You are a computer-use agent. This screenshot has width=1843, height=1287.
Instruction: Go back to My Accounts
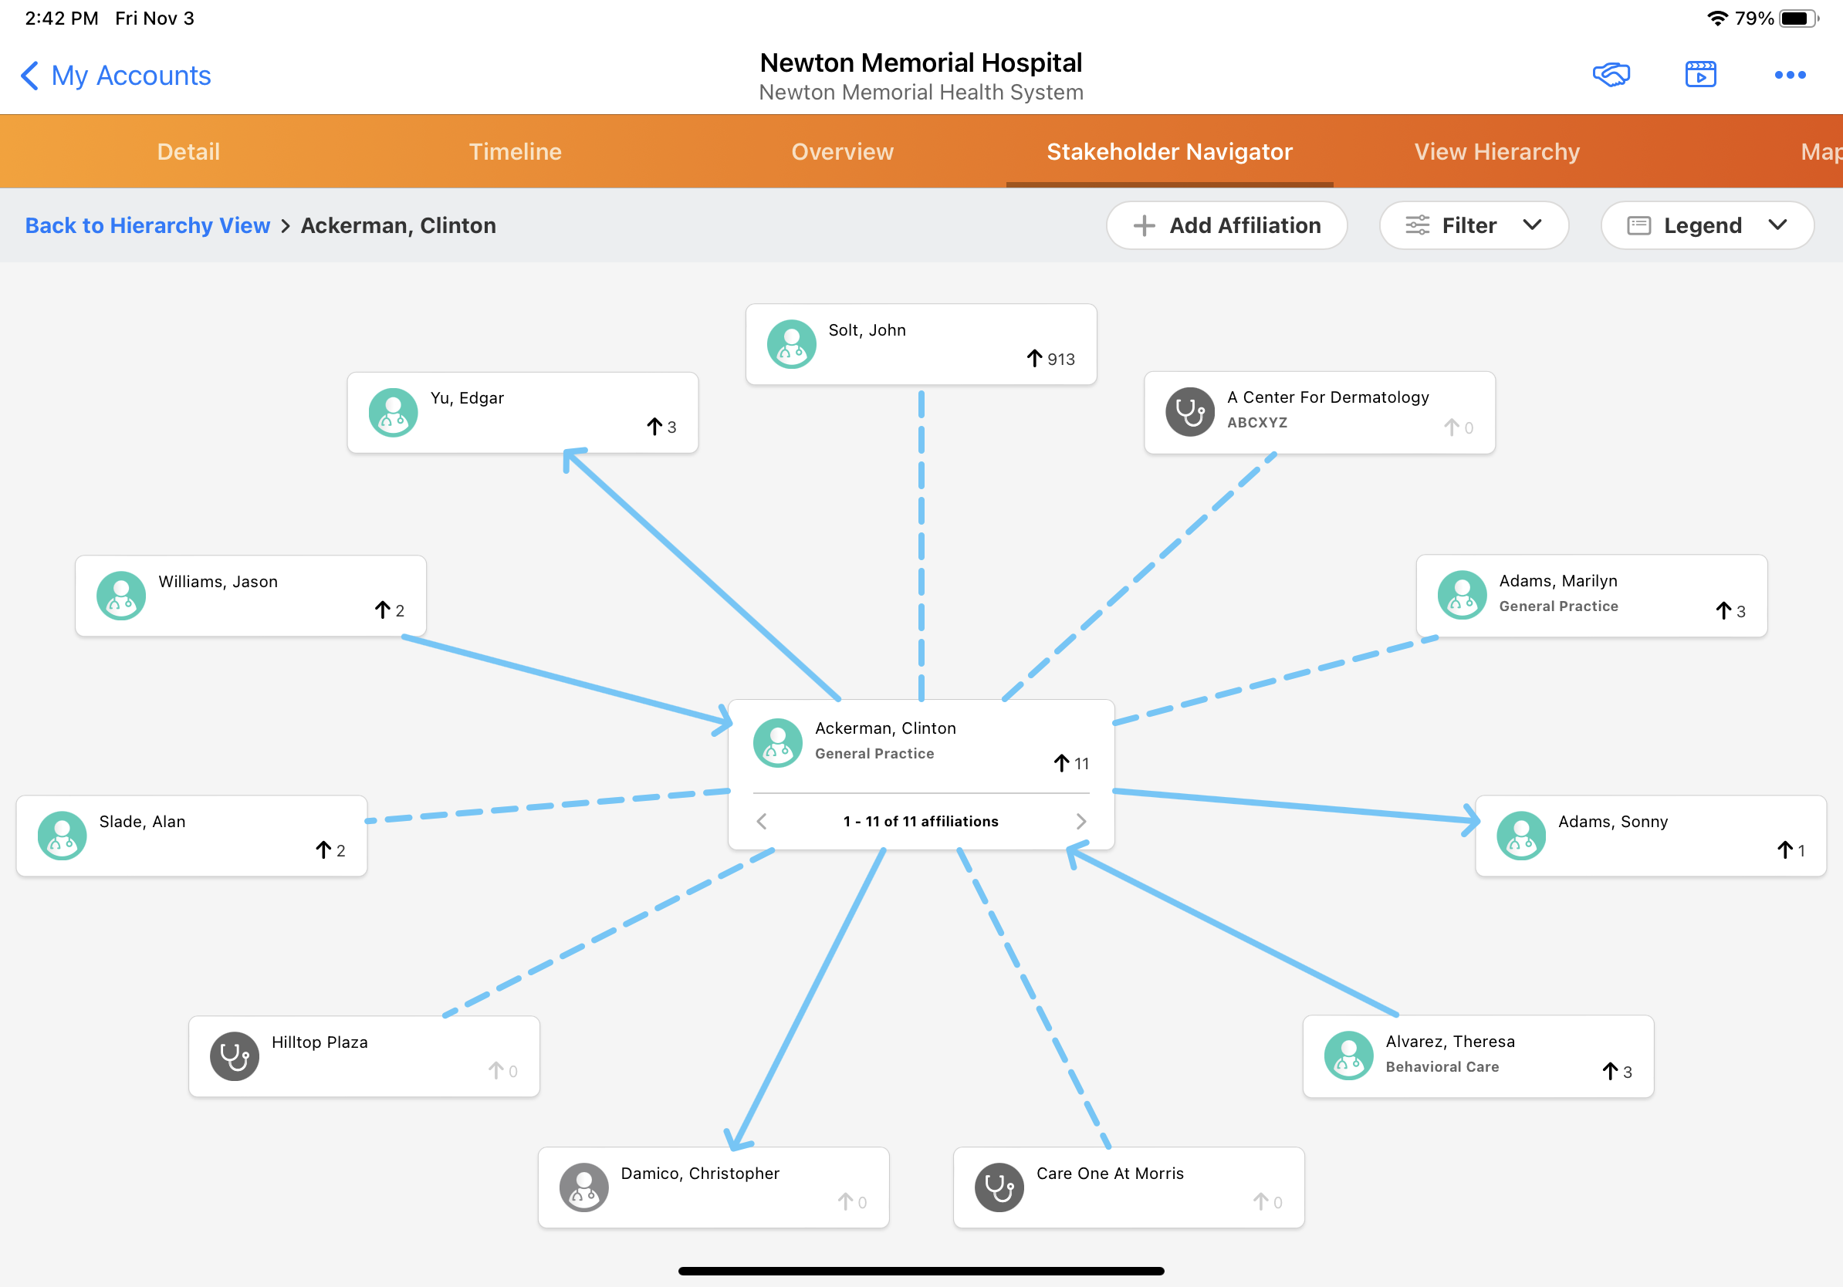[116, 76]
